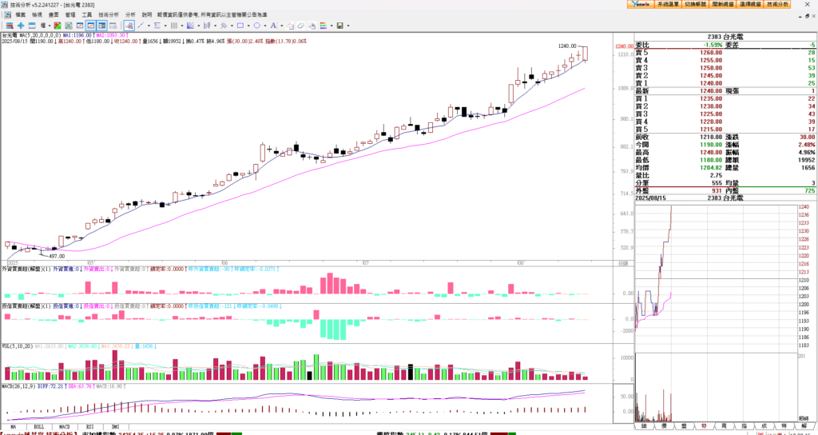Expand the line tool dropdown arrow
Image resolution: width=818 pixels, height=435 pixels.
(x=149, y=25)
